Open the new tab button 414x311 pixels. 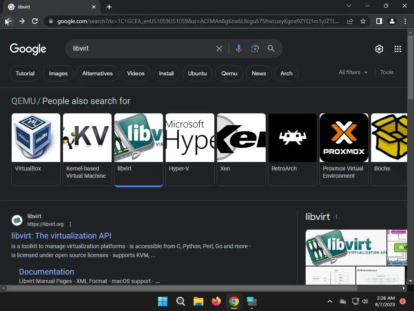click(109, 7)
